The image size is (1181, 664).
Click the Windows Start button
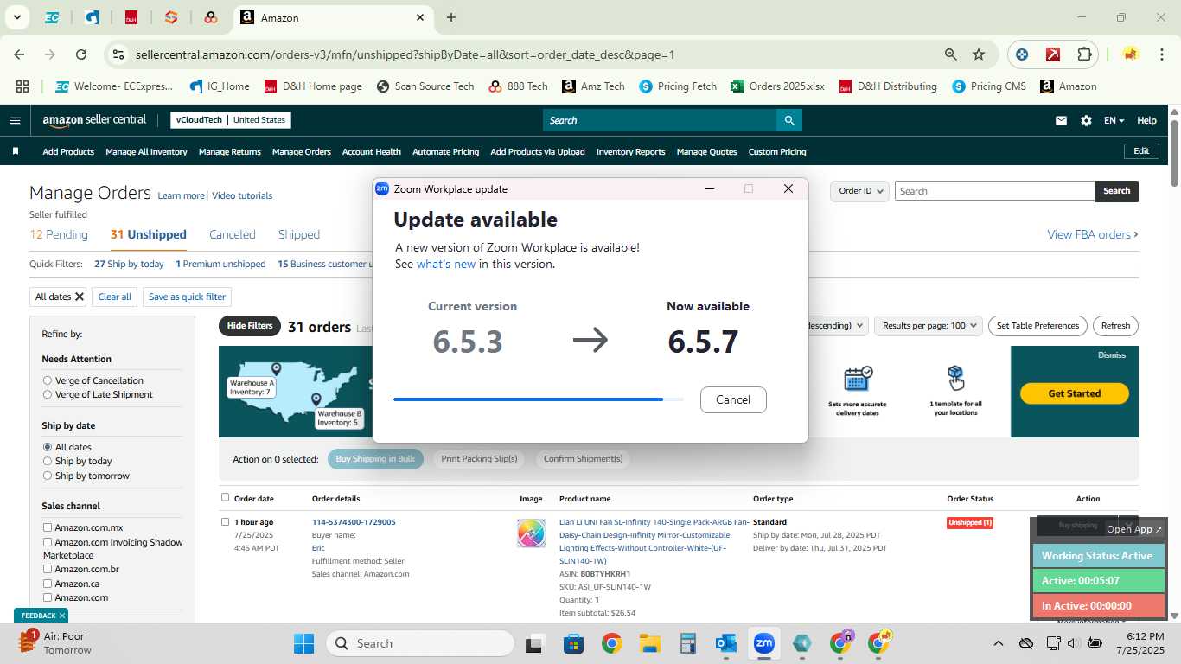304,643
